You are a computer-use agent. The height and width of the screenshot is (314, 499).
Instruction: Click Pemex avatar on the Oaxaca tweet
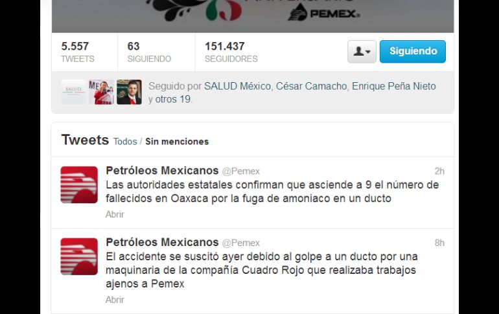pos(79,185)
